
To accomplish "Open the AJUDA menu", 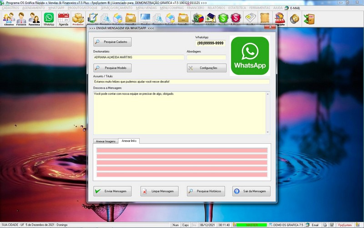I will click(278, 8).
